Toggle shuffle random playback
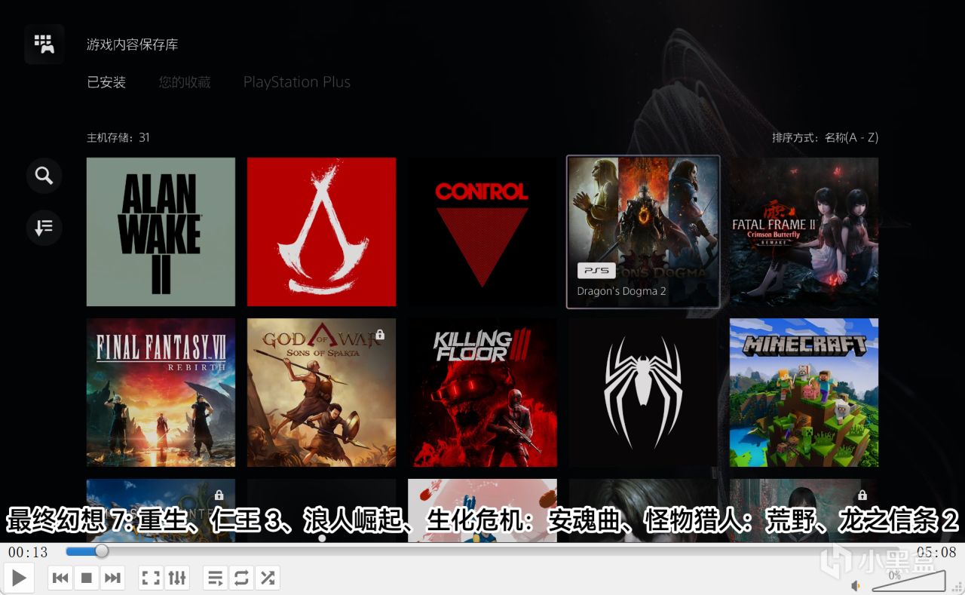This screenshot has width=965, height=595. tap(267, 578)
